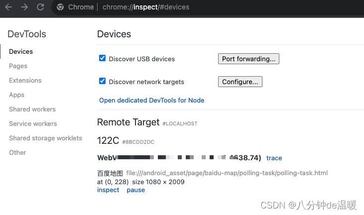Open the Service workers section
The image size is (364, 215).
33,123
